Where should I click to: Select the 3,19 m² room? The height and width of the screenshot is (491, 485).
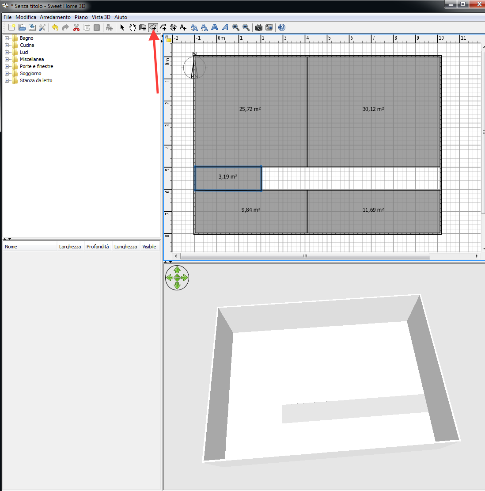228,179
